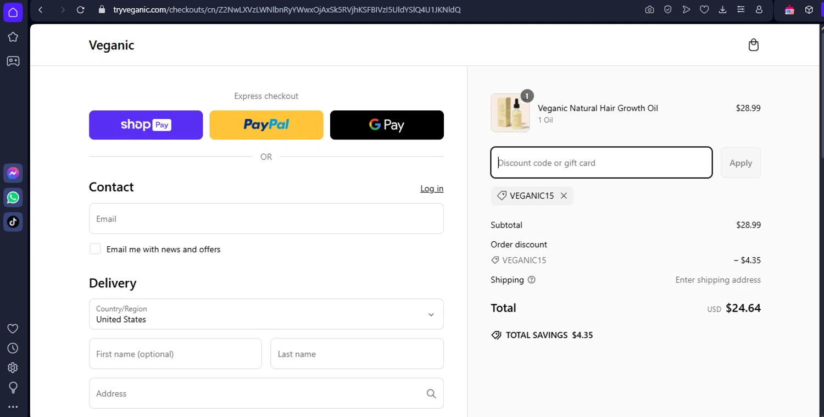The height and width of the screenshot is (417, 824).
Task: Click the Subtotal label
Action: 506,225
